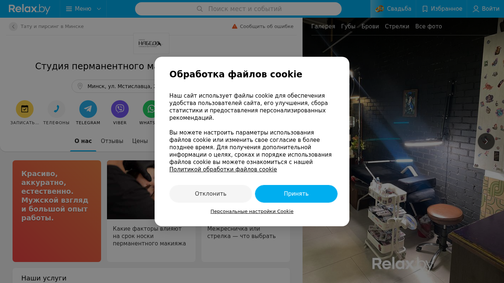Switch to the Отзывы tab
The width and height of the screenshot is (504, 283).
pyautogui.click(x=112, y=141)
